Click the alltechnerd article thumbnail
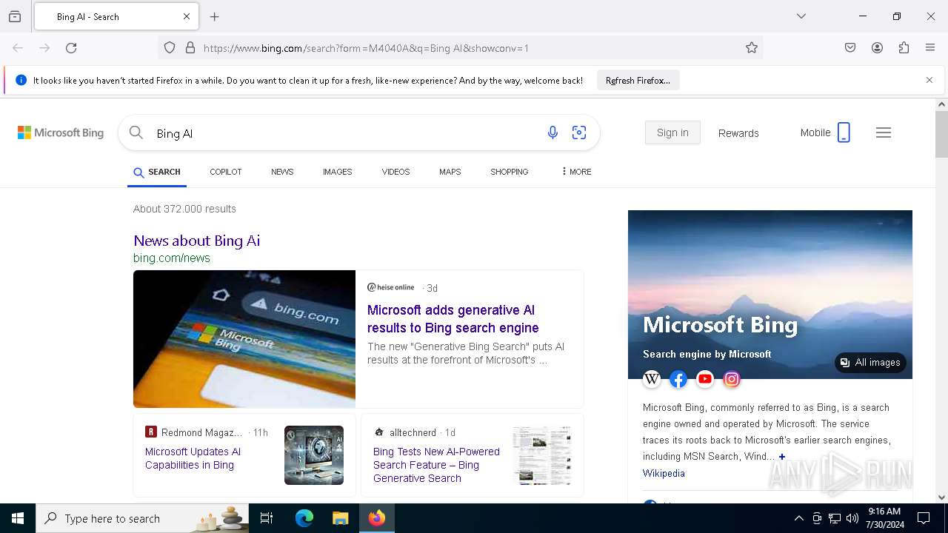Viewport: 948px width, 533px height. click(x=542, y=455)
